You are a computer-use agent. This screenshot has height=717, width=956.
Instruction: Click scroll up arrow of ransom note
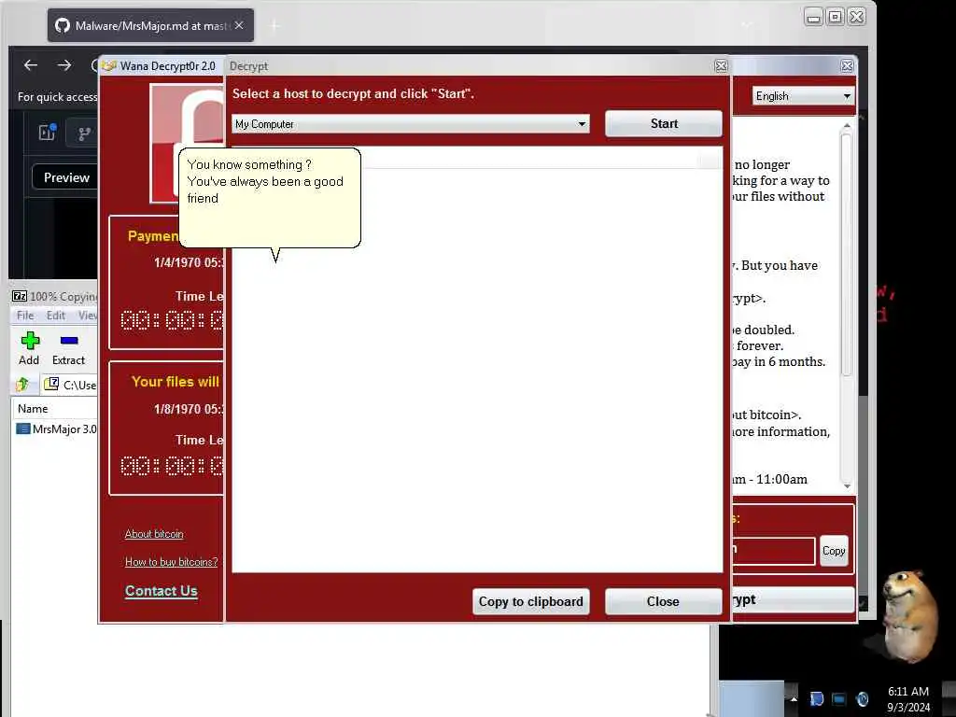[x=846, y=125]
